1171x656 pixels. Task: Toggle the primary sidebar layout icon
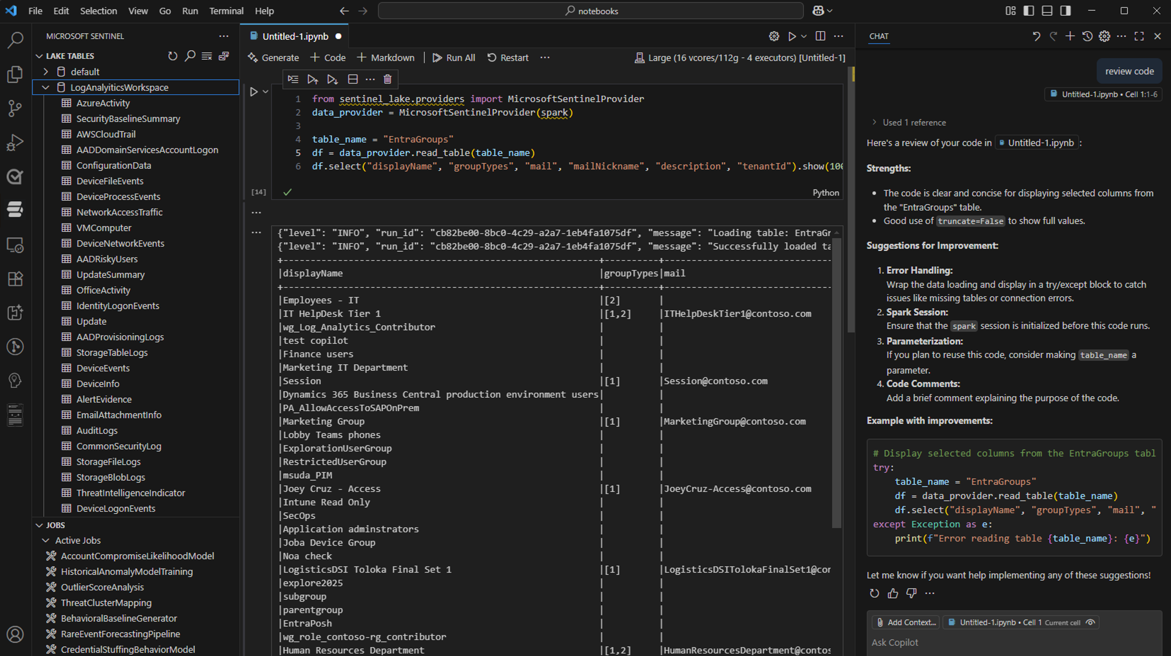(x=1029, y=10)
